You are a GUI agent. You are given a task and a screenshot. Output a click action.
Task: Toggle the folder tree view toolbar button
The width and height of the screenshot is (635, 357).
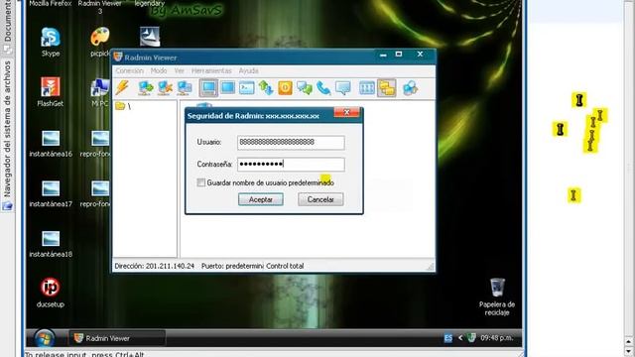point(387,88)
